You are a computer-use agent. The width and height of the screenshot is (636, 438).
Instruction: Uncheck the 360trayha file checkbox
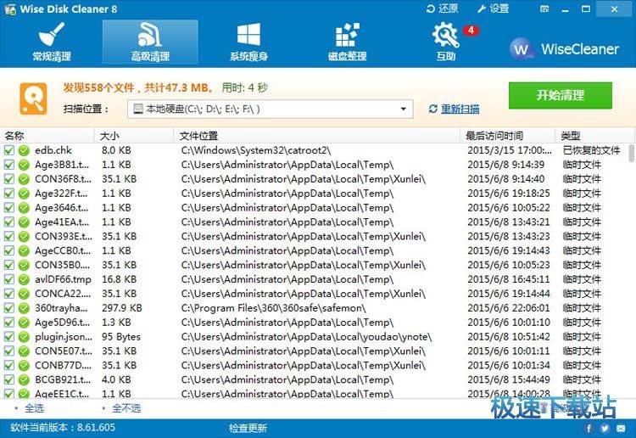pyautogui.click(x=8, y=308)
